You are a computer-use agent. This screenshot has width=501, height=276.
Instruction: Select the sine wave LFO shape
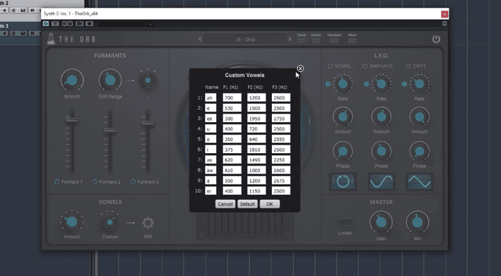[381, 181]
